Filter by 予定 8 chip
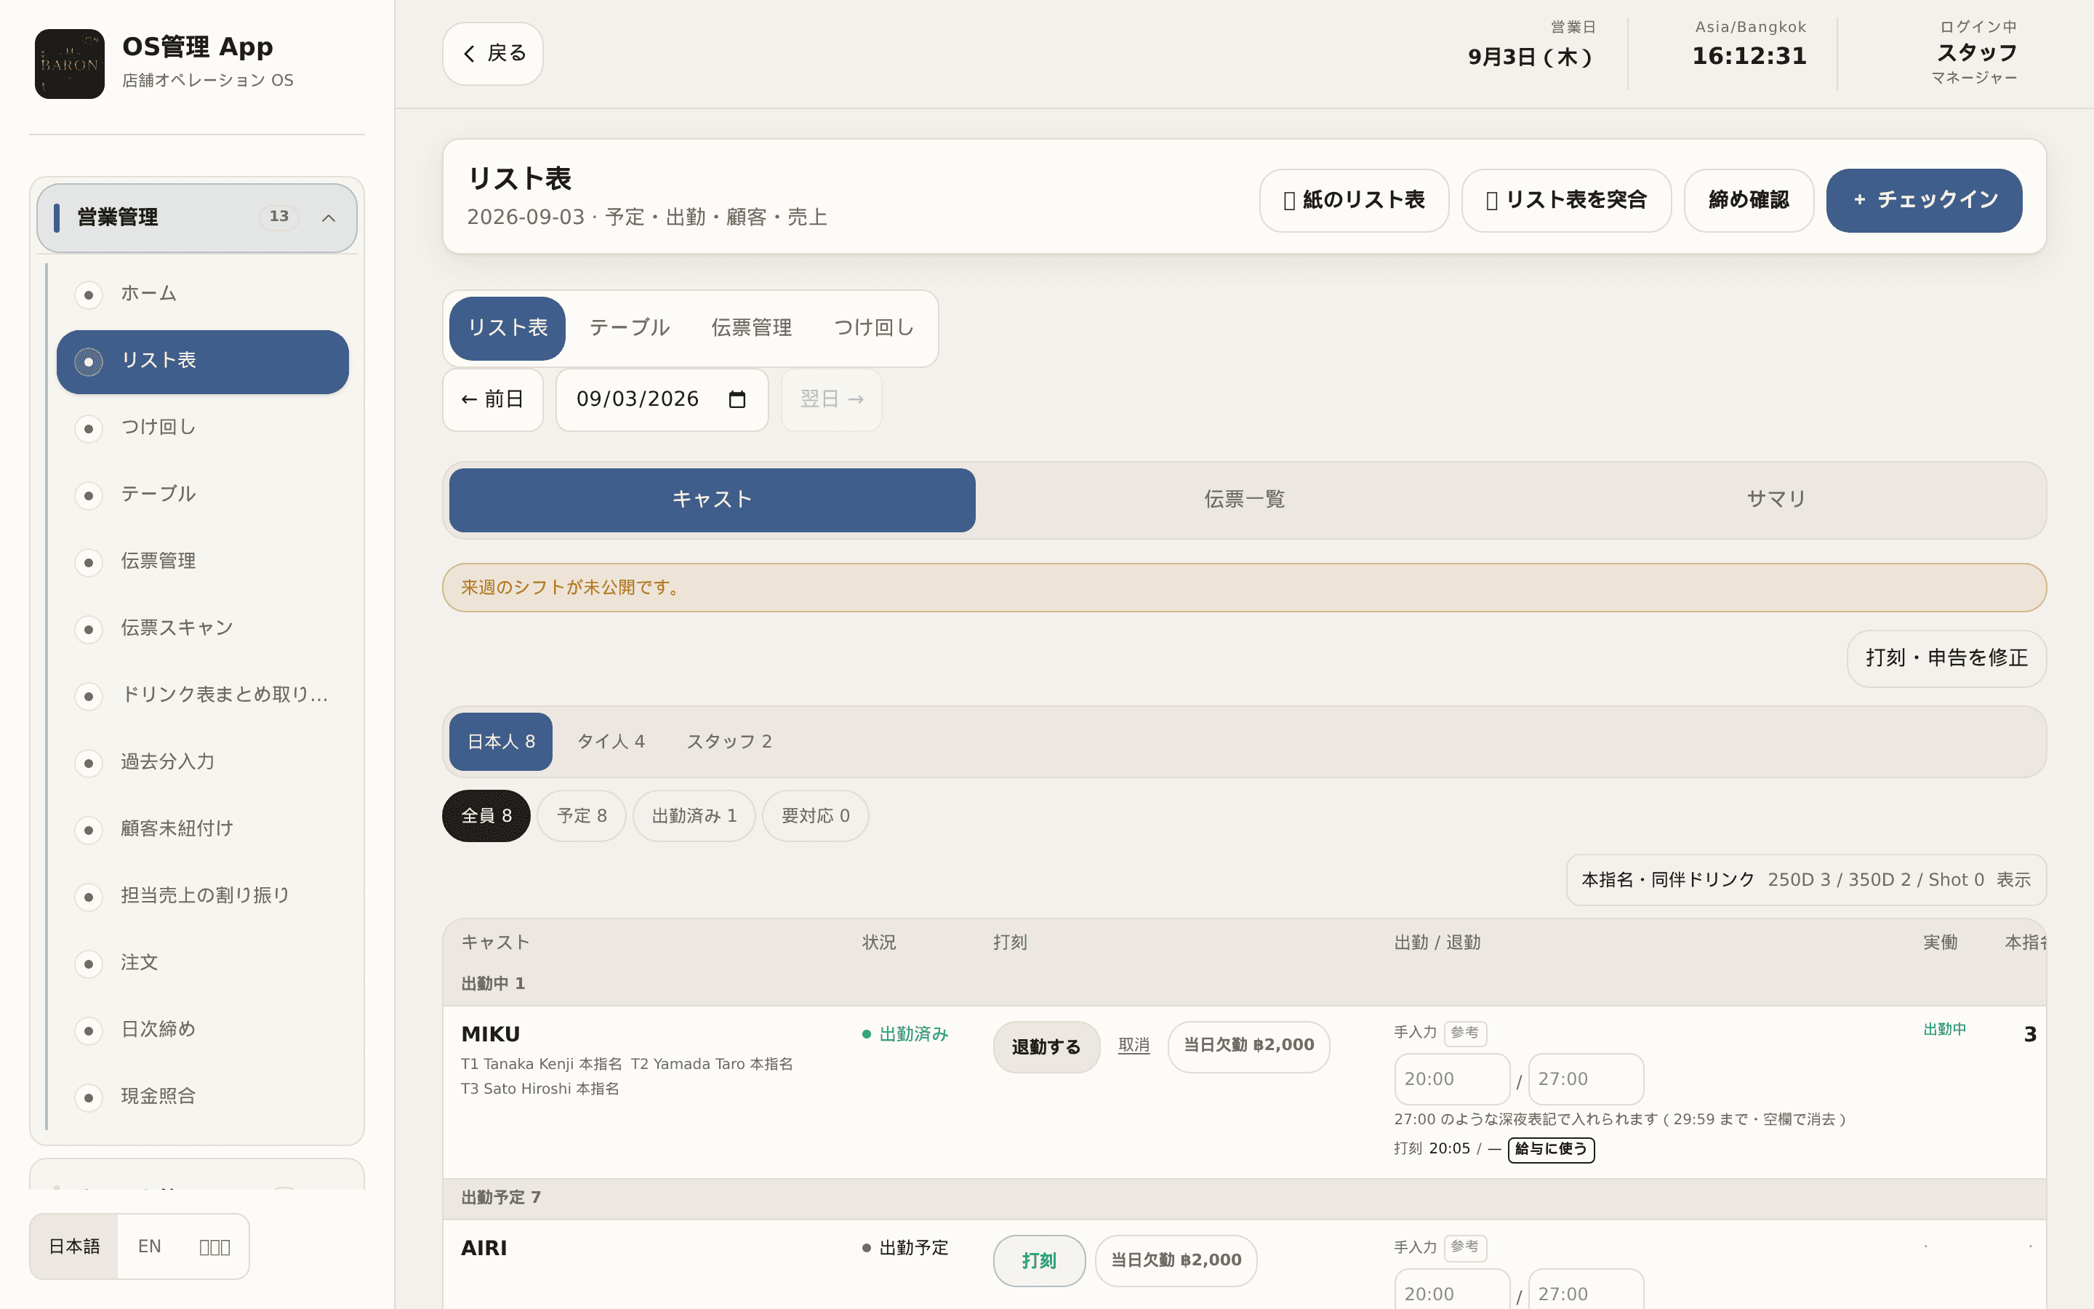This screenshot has width=2094, height=1309. tap(582, 815)
